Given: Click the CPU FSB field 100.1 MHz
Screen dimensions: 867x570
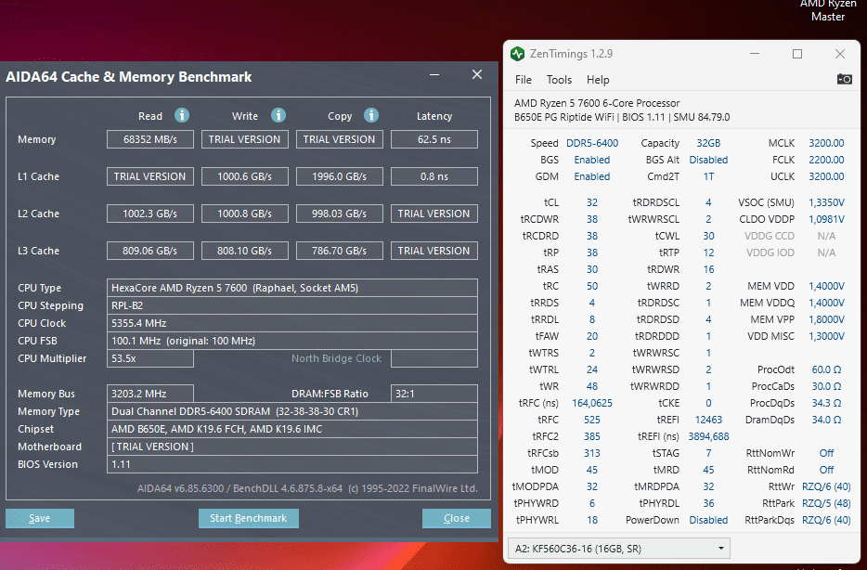Looking at the screenshot, I should pos(292,341).
